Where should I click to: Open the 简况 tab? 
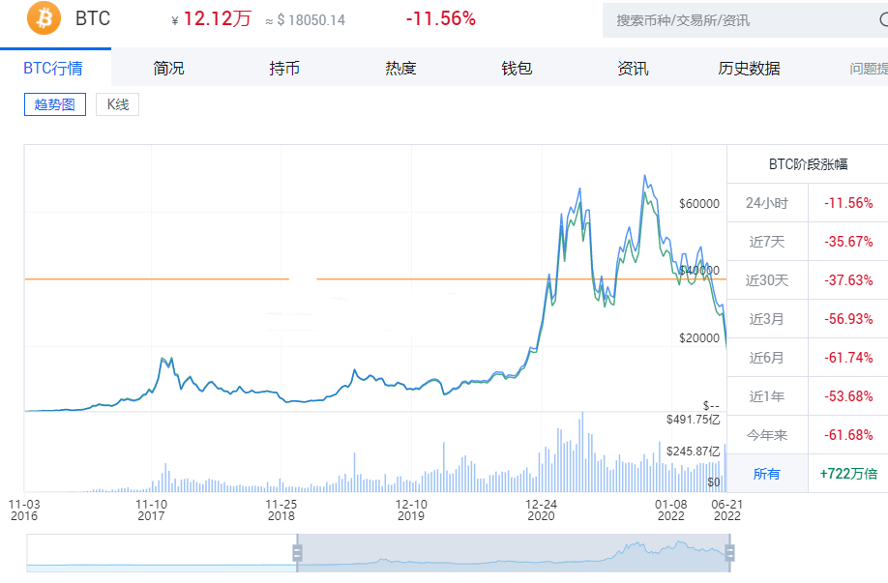[x=168, y=69]
